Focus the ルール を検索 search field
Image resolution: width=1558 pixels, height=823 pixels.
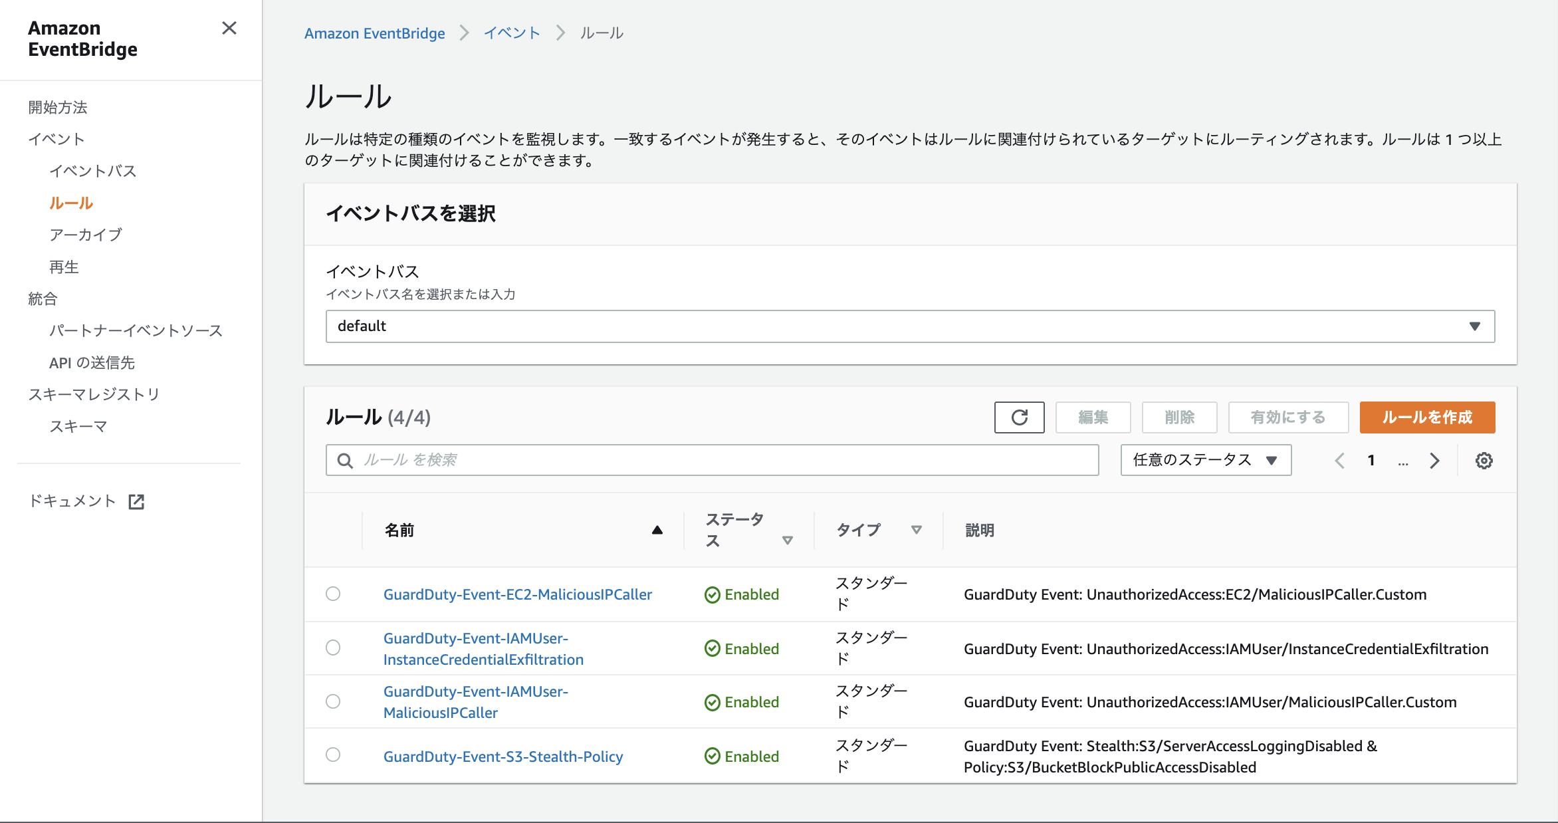[712, 460]
